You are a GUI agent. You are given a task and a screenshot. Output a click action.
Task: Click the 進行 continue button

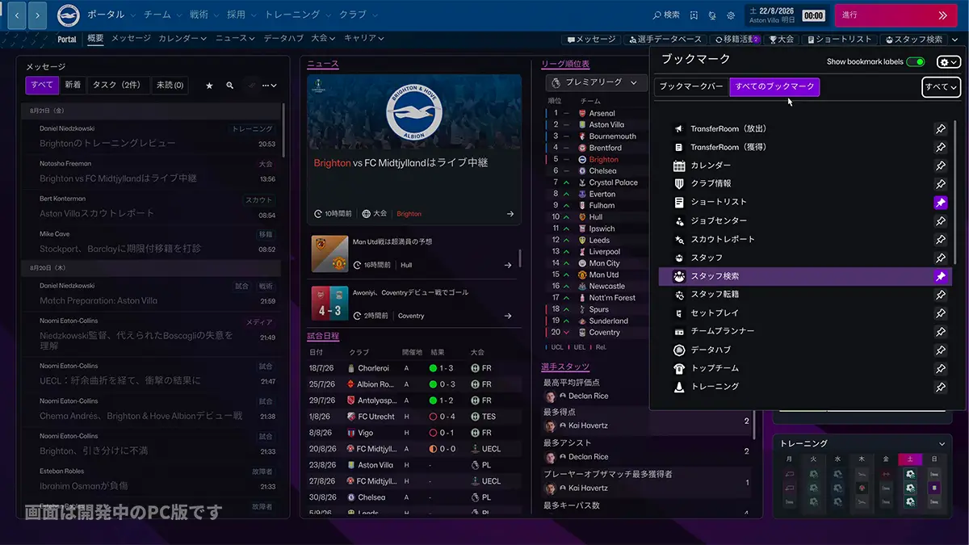[x=896, y=15]
